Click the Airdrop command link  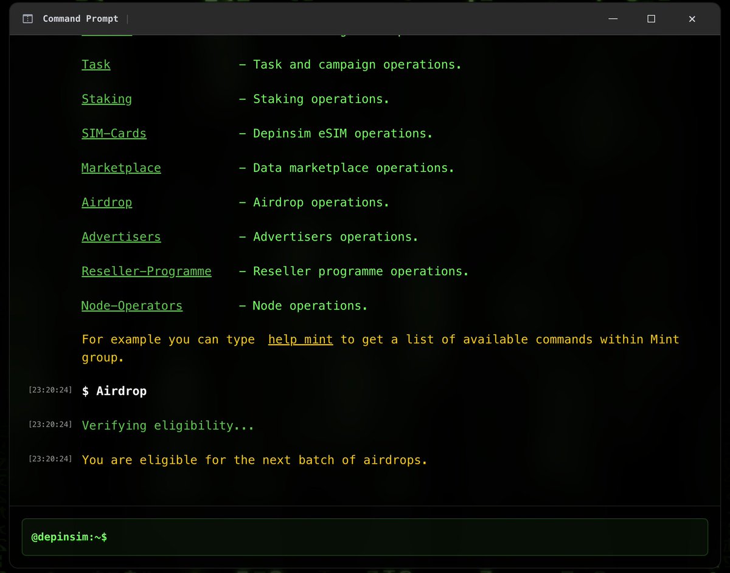106,202
